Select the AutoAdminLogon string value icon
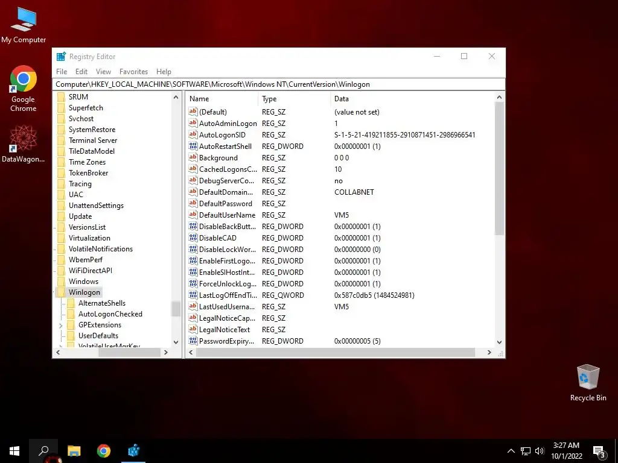The width and height of the screenshot is (618, 463). coord(193,123)
